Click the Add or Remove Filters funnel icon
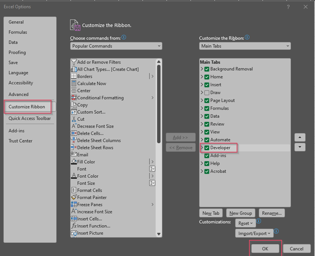315x256 pixels. 74,62
